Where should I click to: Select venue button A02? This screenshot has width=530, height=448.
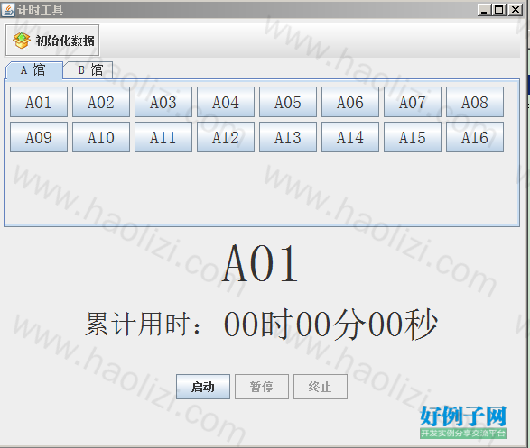pyautogui.click(x=101, y=102)
